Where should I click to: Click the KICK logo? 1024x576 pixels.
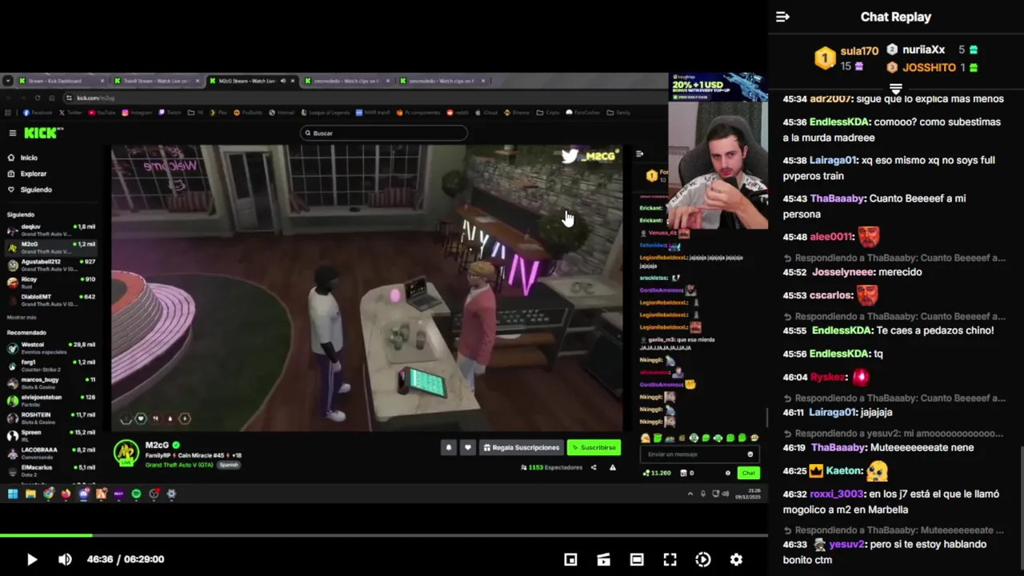(40, 133)
